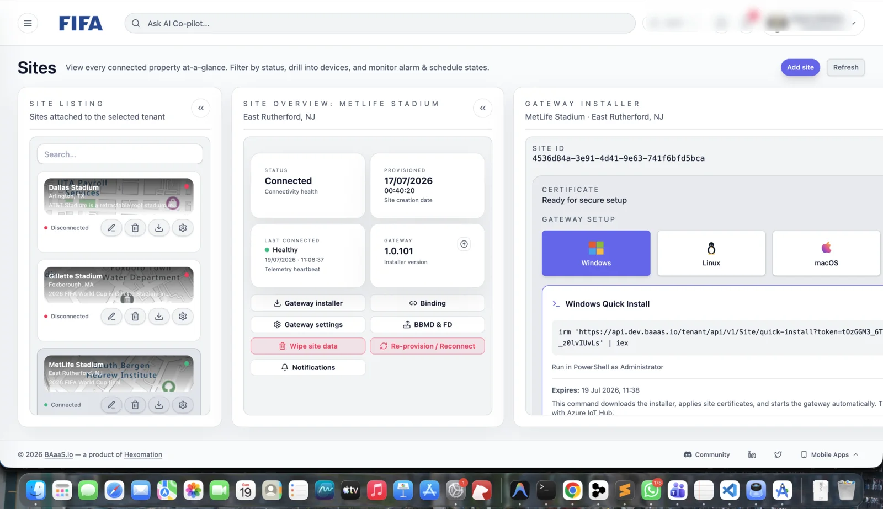The image size is (883, 509).
Task: Click the Add site button
Action: pos(800,67)
